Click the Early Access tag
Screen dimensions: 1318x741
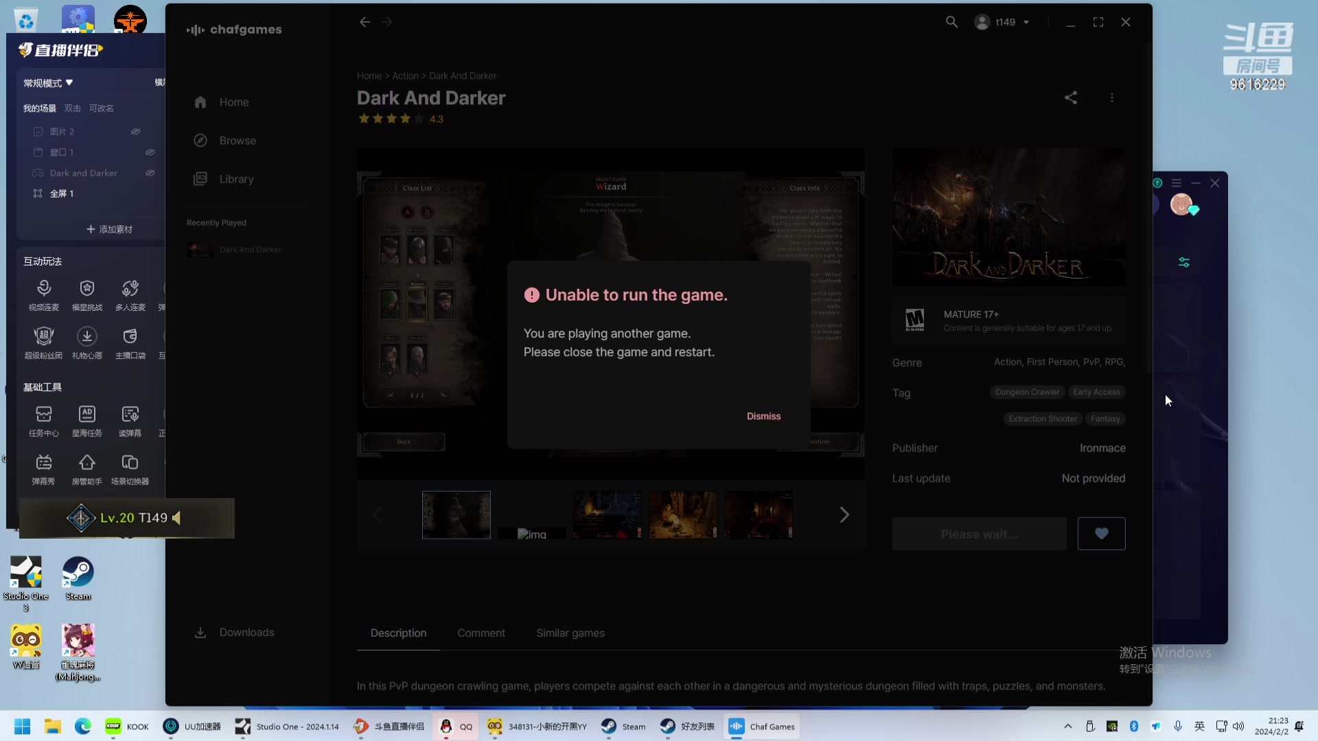click(1096, 392)
